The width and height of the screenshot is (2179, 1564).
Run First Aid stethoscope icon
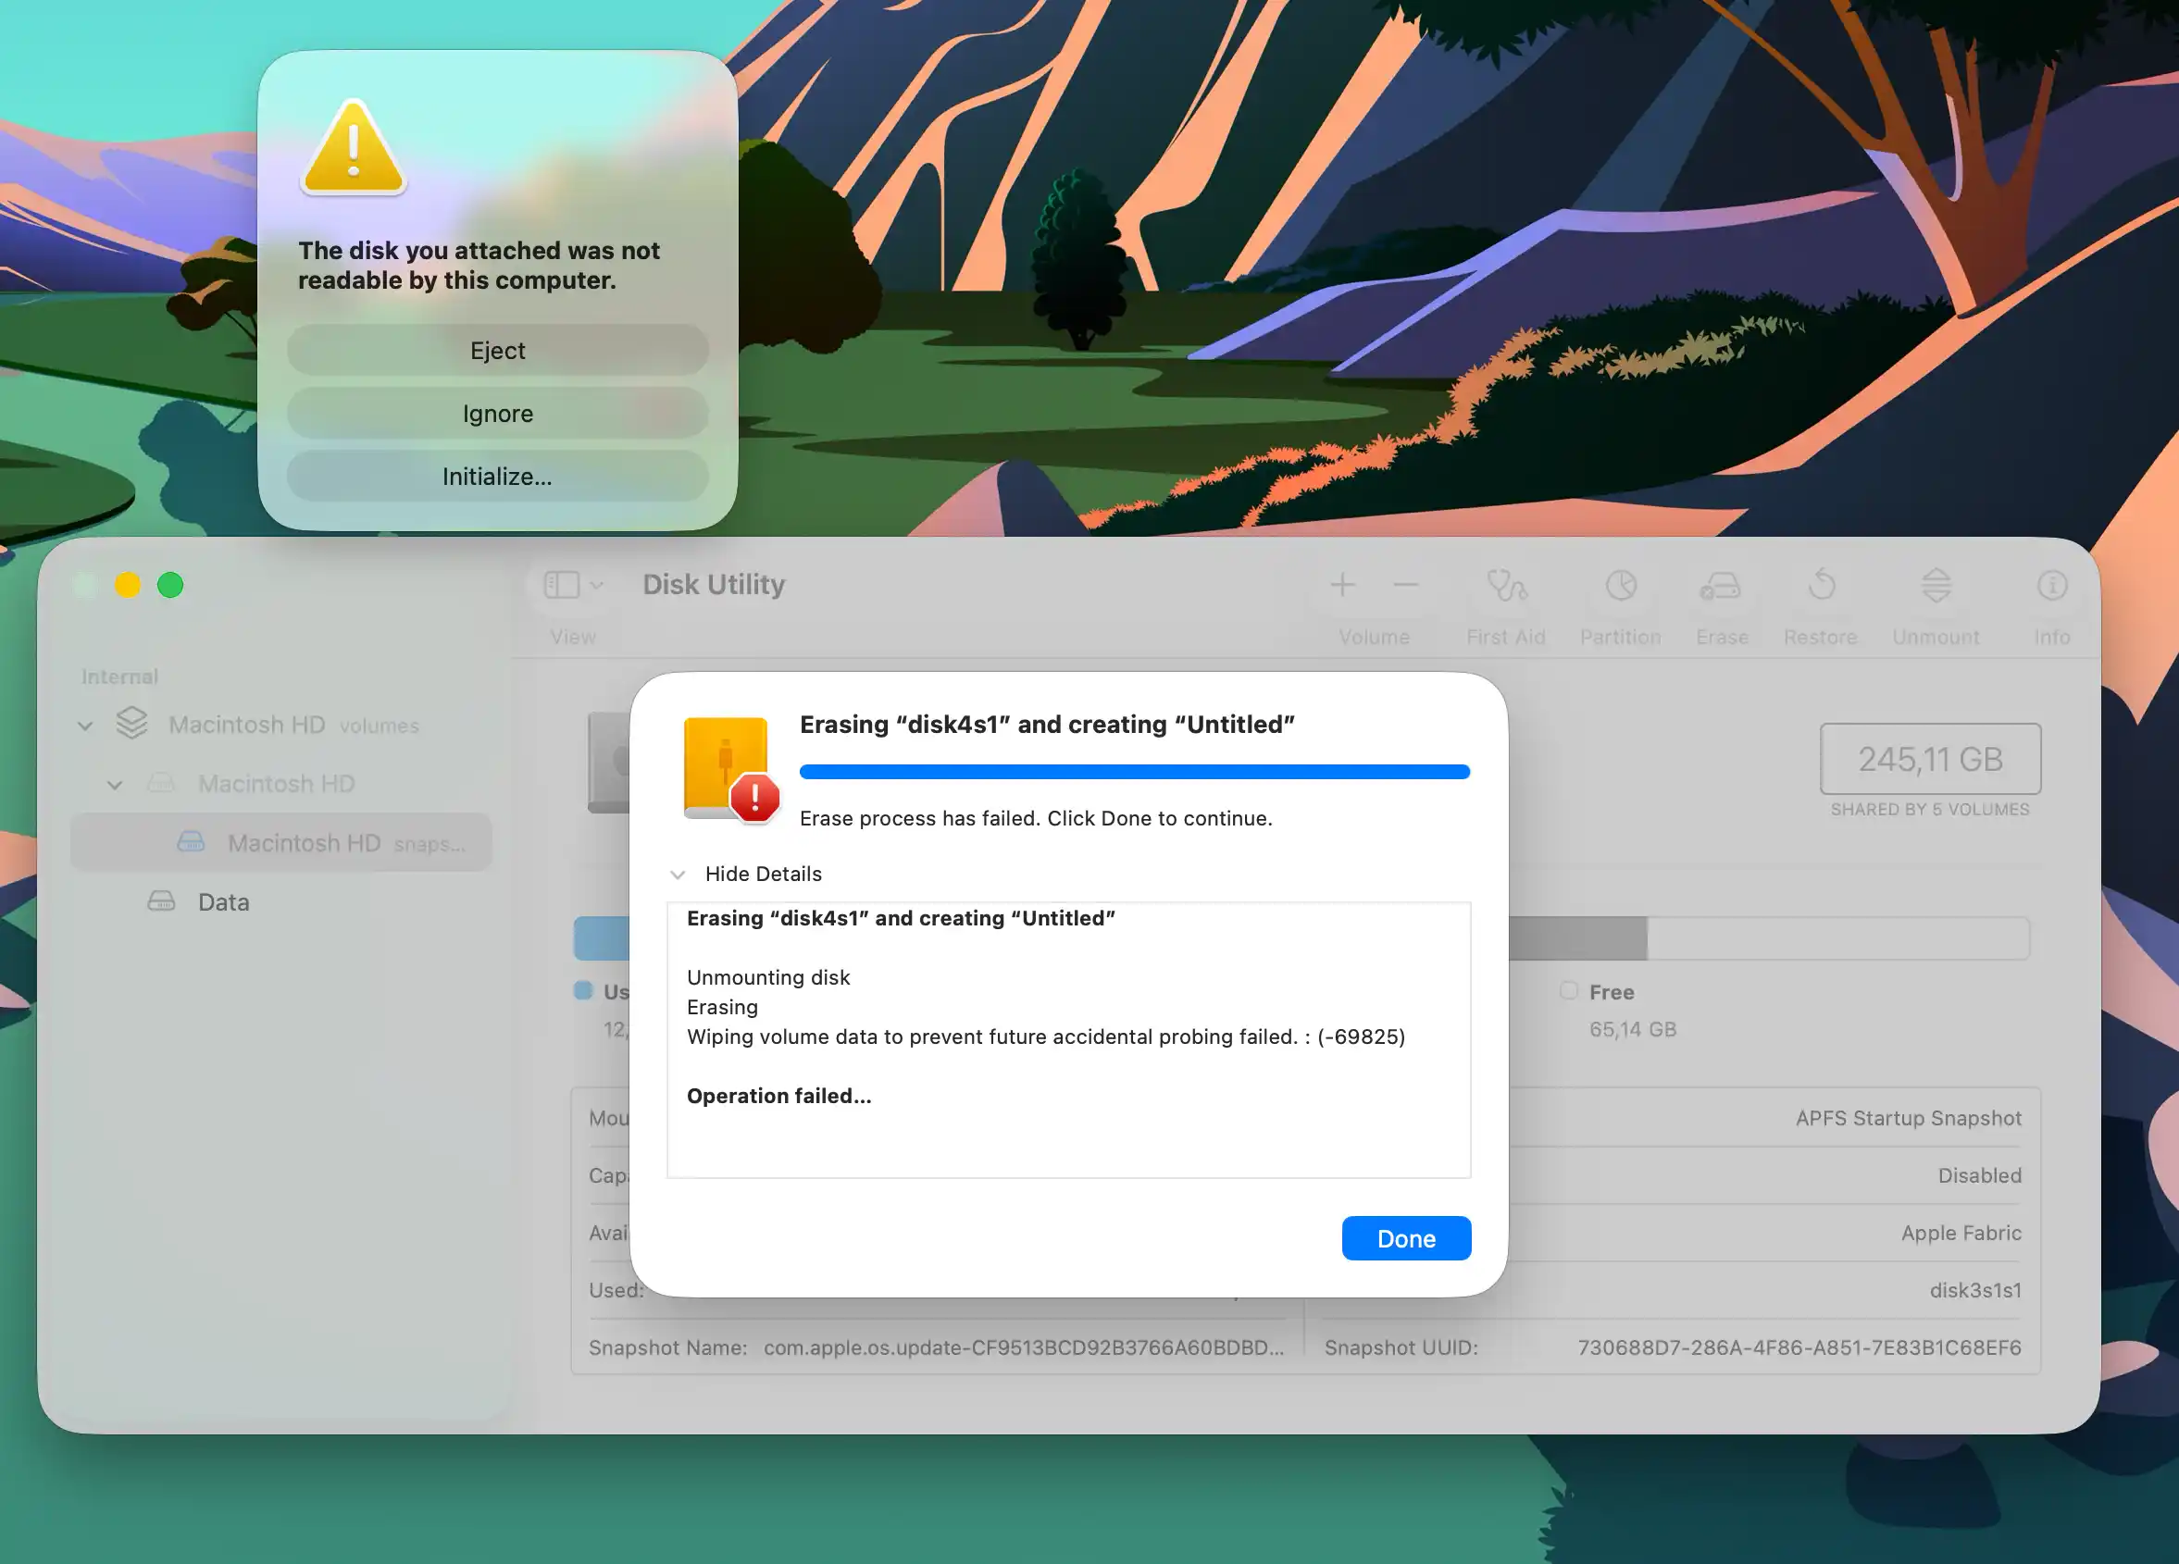pyautogui.click(x=1505, y=585)
